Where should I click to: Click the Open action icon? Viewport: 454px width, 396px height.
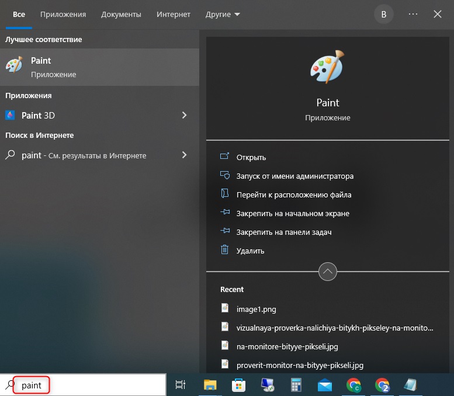225,157
